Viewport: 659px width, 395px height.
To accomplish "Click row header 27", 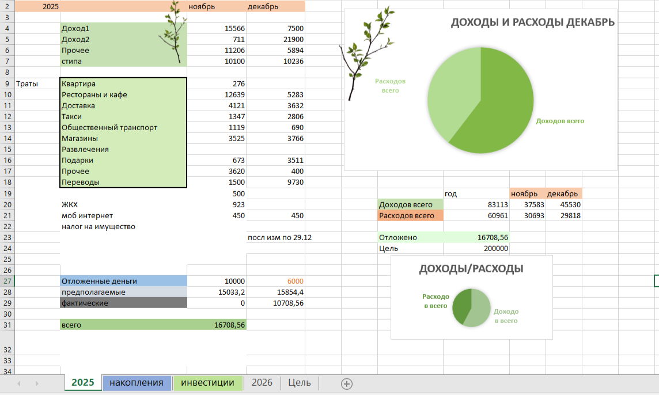I will tap(7, 281).
